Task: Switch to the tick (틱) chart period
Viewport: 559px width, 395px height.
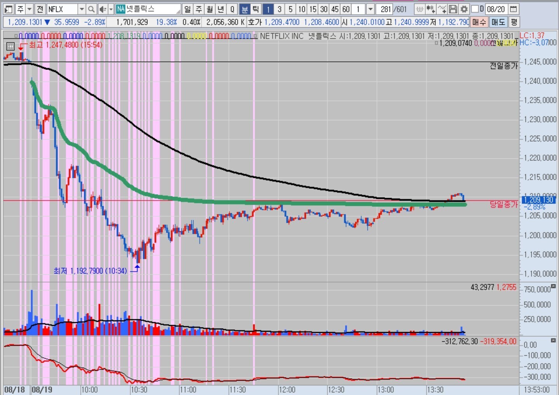Action: coord(255,9)
